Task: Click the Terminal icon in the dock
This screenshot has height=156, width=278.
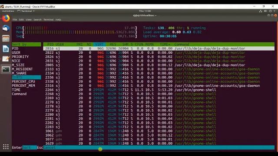Action: (x=6, y=69)
